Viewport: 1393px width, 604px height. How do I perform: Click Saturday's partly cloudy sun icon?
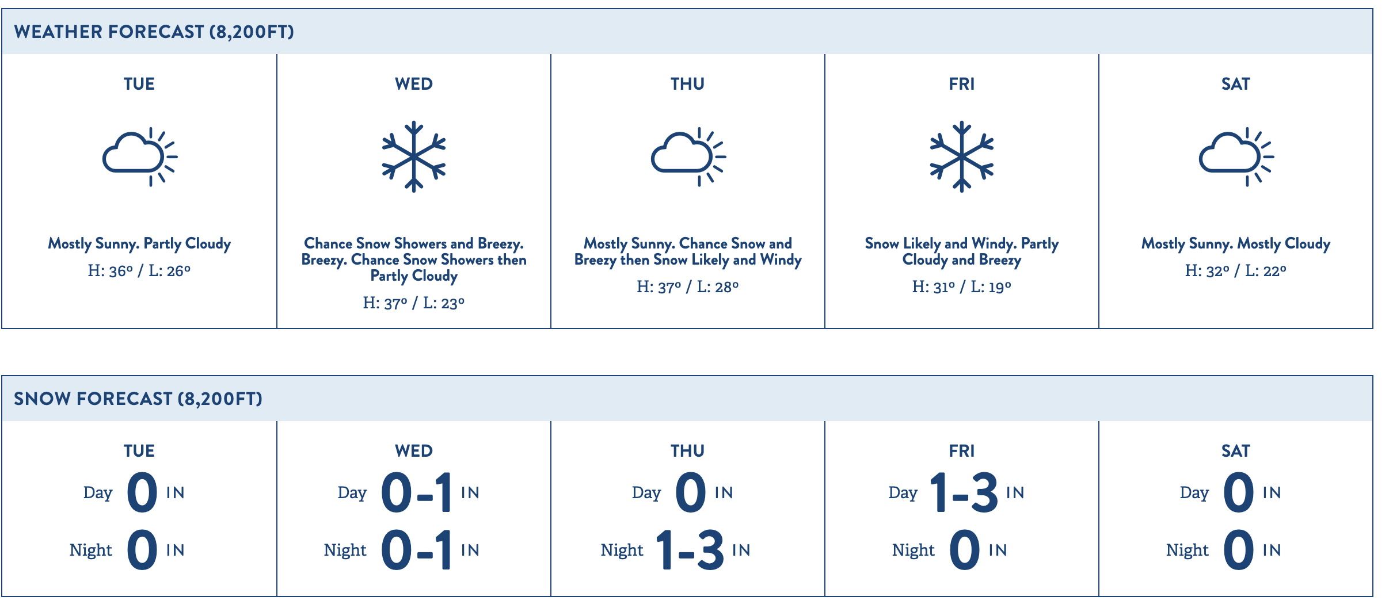coord(1236,156)
